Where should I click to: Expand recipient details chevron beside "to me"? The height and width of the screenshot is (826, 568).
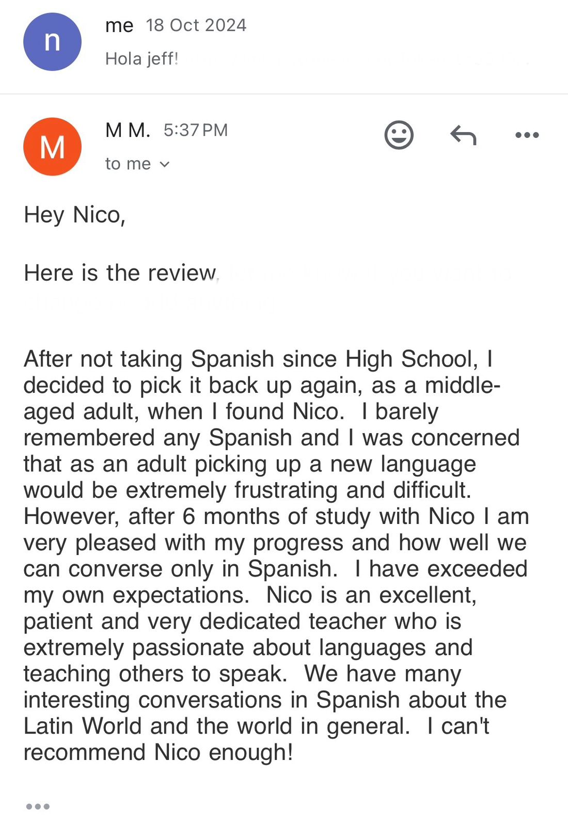(x=165, y=164)
